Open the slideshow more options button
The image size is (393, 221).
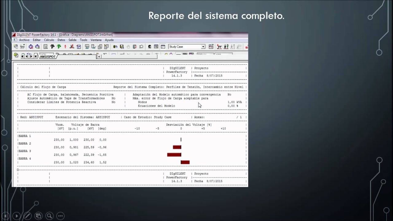pos(60,216)
